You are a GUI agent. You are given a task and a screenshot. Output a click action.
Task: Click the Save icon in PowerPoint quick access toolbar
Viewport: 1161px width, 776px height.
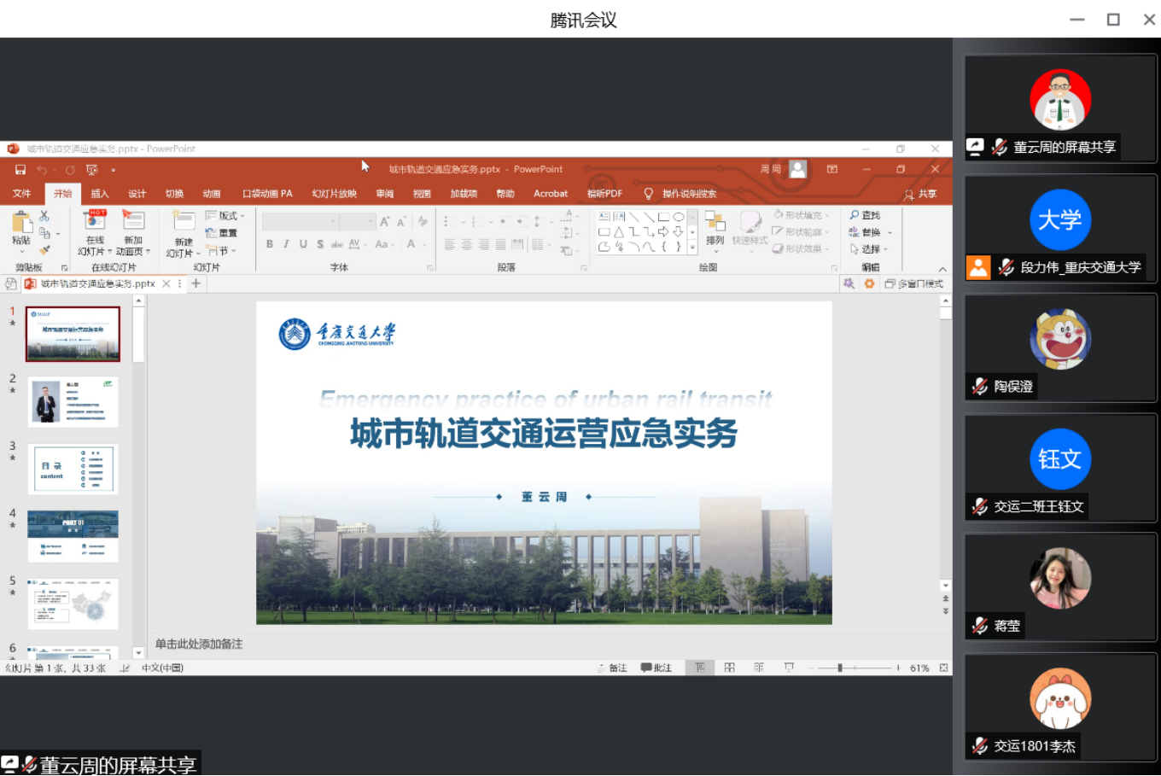pos(20,170)
